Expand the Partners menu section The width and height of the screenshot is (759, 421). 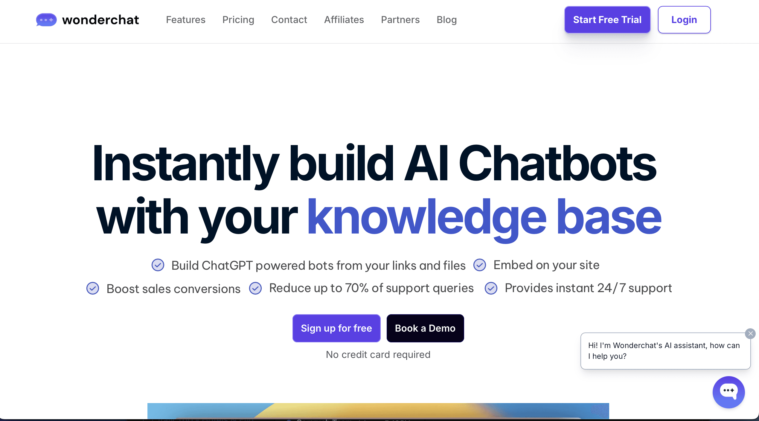coord(400,20)
